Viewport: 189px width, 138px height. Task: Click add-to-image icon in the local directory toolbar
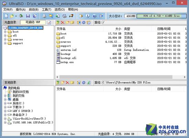click(x=79, y=83)
